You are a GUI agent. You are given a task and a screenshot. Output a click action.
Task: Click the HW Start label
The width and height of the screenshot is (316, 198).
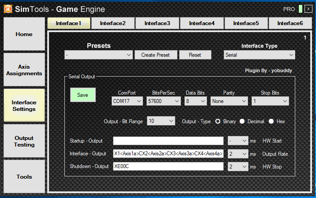pos(272,141)
